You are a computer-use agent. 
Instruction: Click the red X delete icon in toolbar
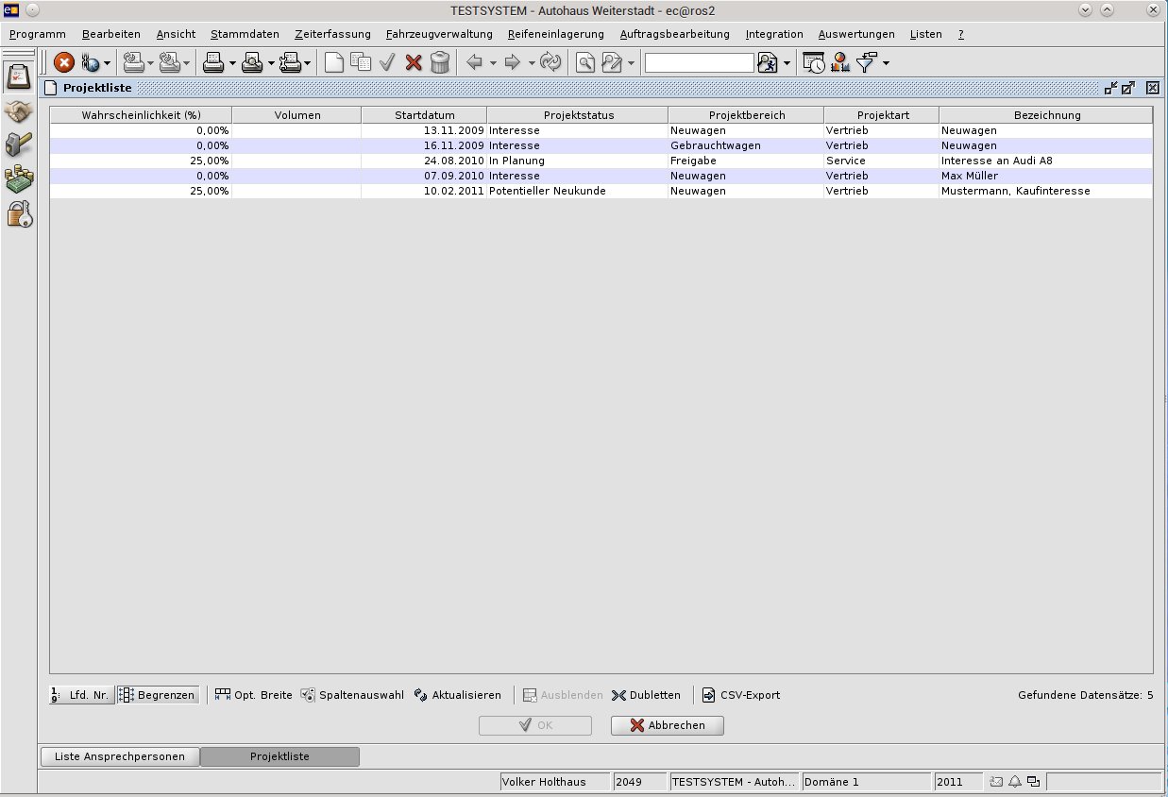[x=413, y=63]
